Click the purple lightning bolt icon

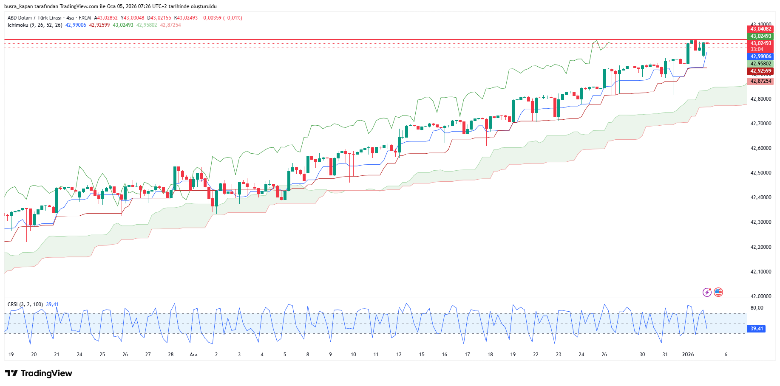pos(707,292)
